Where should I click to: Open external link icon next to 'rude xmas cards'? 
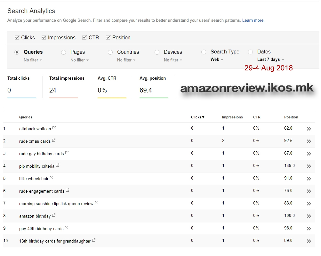pos(54,140)
